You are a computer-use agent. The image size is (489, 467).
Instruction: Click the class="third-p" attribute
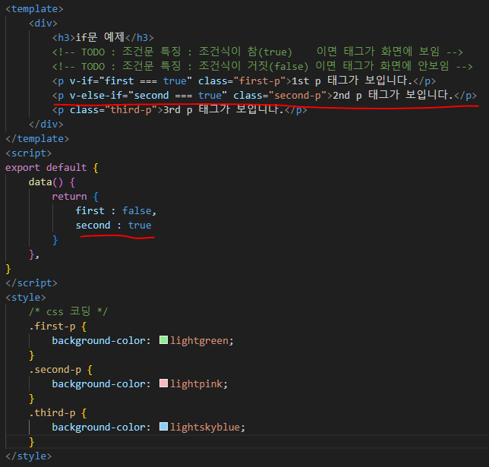point(114,110)
